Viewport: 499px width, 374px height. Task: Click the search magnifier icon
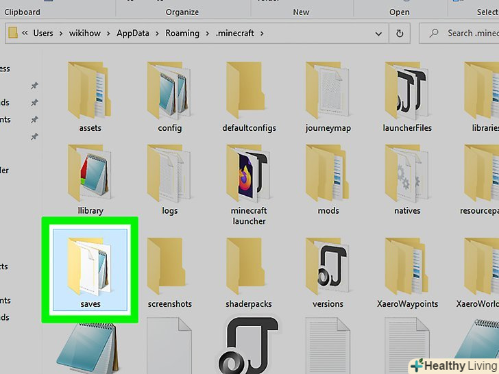click(x=433, y=33)
